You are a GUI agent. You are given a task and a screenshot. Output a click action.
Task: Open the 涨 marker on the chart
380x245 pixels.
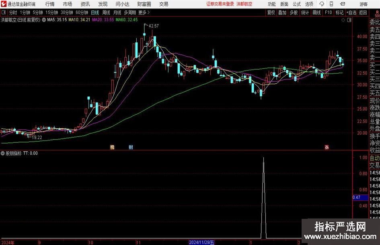tap(327, 147)
